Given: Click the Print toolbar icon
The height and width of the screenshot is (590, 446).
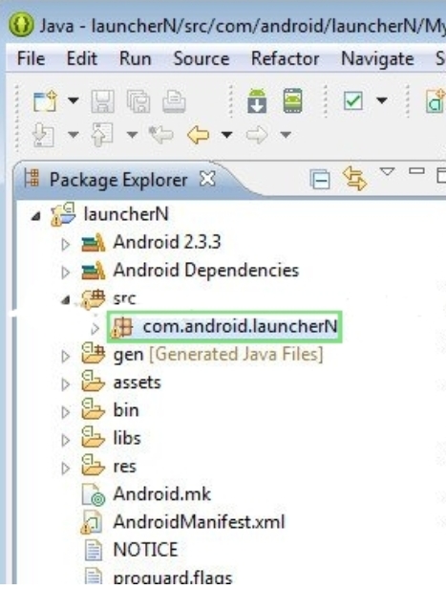Looking at the screenshot, I should point(174,100).
